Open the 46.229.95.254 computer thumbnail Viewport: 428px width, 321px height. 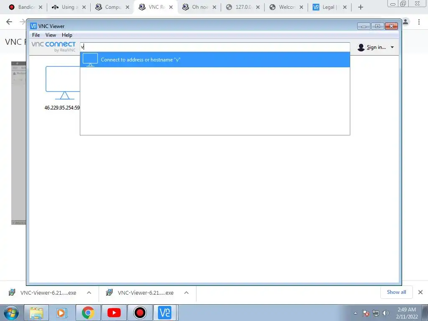coord(63,82)
